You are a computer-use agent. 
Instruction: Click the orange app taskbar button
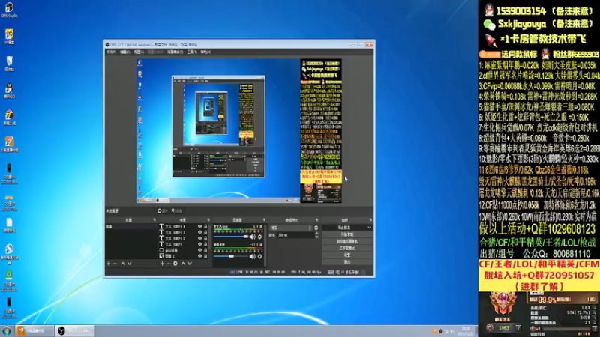[34, 330]
